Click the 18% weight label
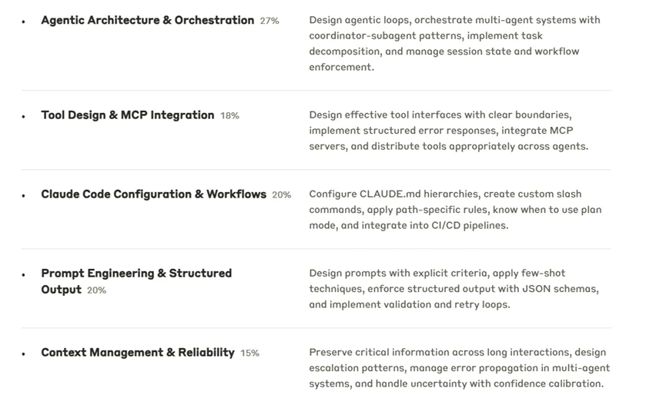 229,116
